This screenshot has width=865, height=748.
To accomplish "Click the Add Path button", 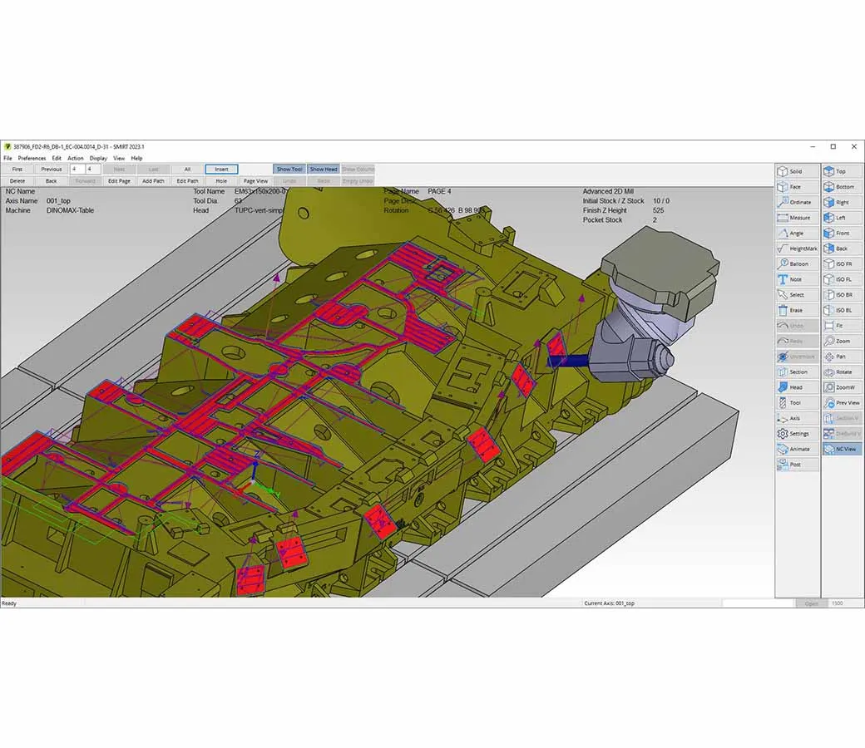I will point(153,180).
